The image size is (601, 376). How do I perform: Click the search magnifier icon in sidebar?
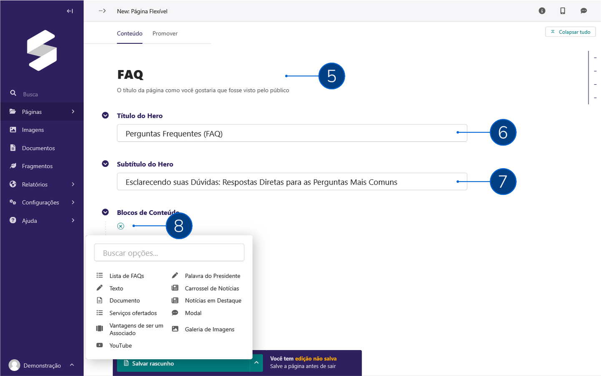click(13, 93)
